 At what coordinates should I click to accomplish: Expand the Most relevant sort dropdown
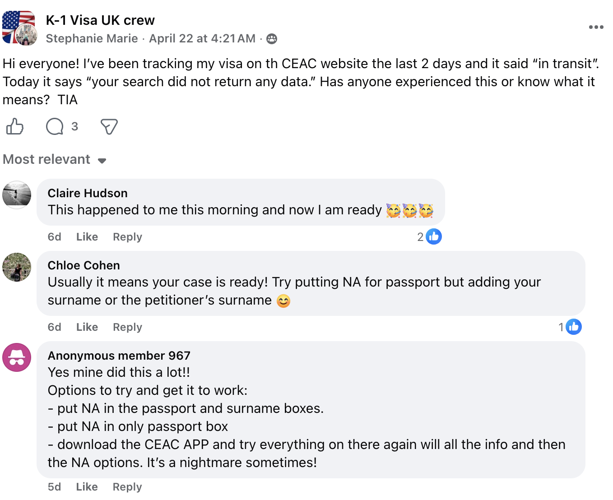[54, 160]
